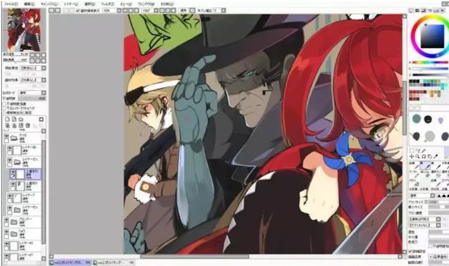Click the canvas zoom percentage field
Viewport: 449px width, 266px height.
[x=110, y=11]
